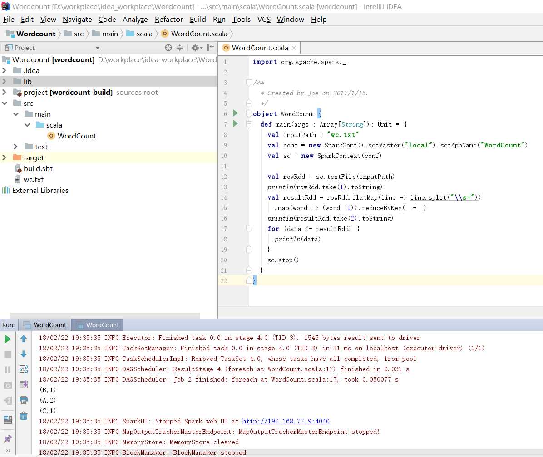
Task: Collapse the scala folder
Action: [27, 125]
